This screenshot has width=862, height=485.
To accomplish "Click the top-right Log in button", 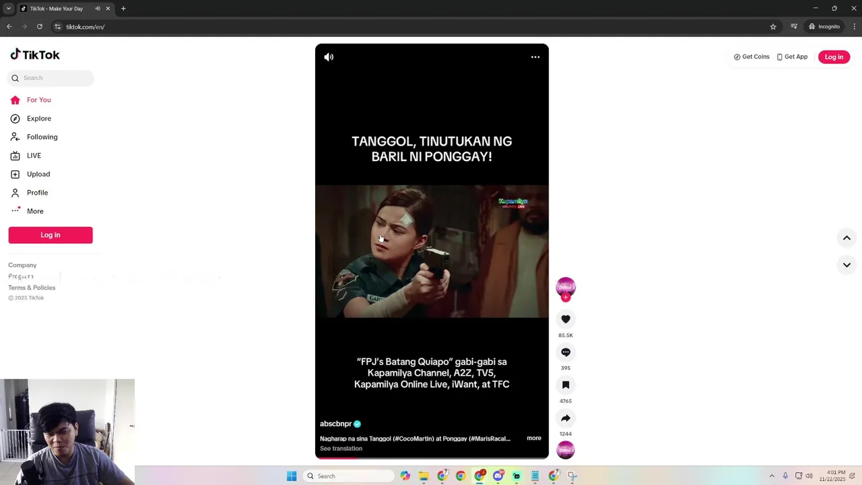I will pos(834,57).
